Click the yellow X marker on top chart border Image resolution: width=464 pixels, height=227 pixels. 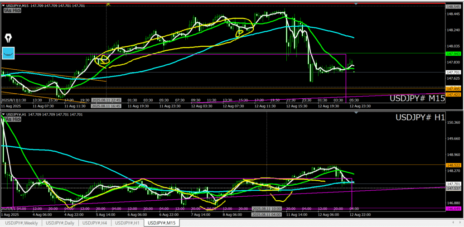(x=108, y=4)
